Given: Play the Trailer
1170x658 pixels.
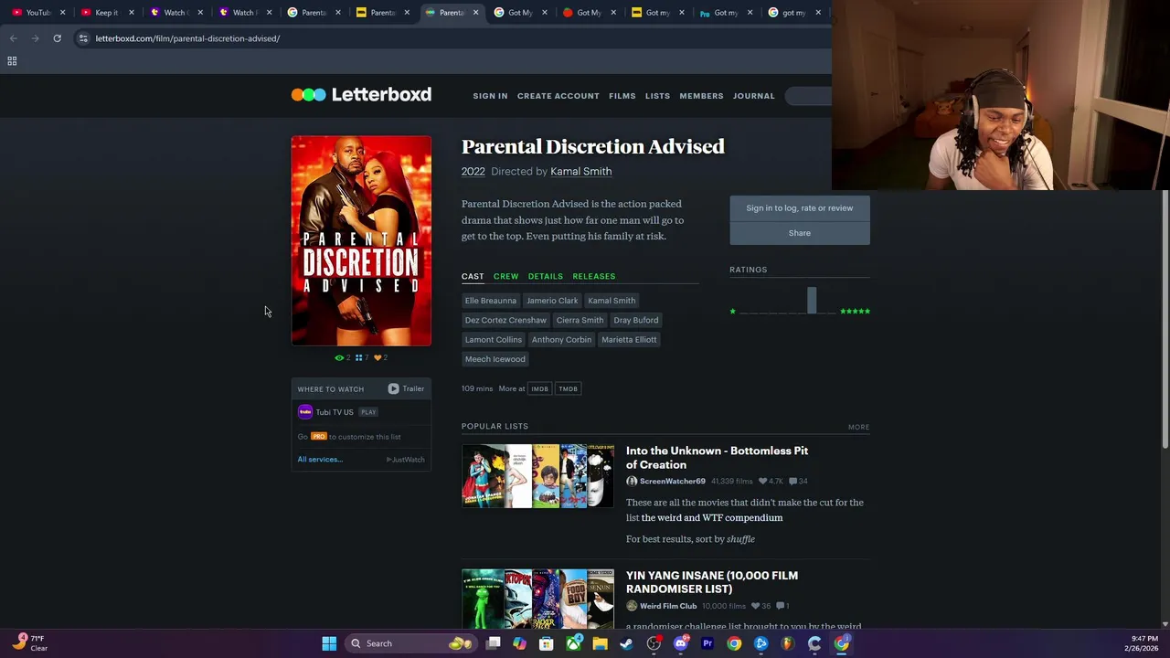Looking at the screenshot, I should tap(406, 389).
